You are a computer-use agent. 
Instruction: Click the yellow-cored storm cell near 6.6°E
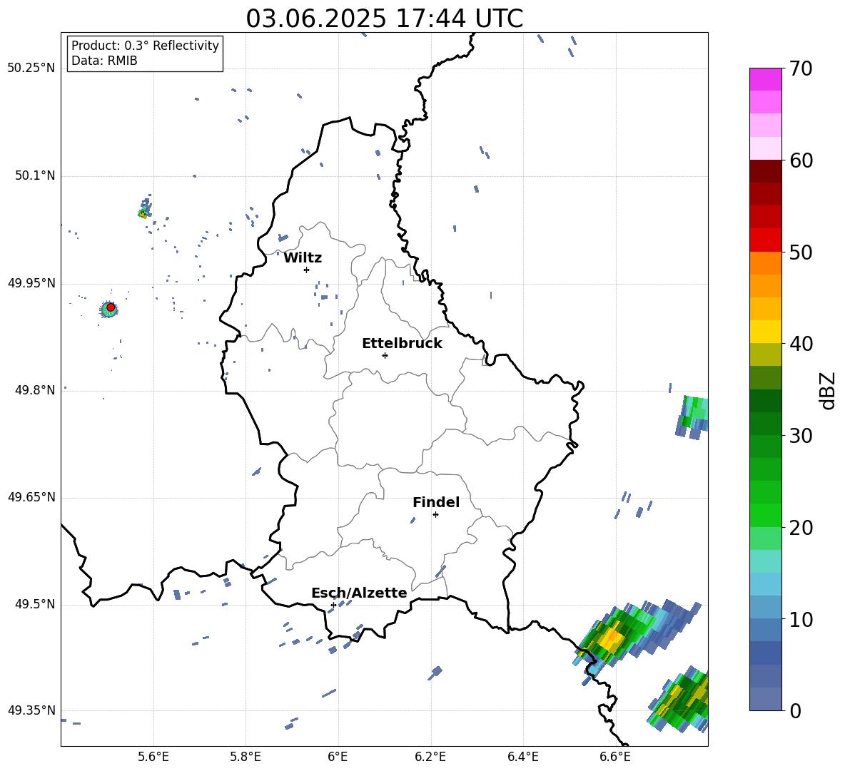(x=612, y=638)
